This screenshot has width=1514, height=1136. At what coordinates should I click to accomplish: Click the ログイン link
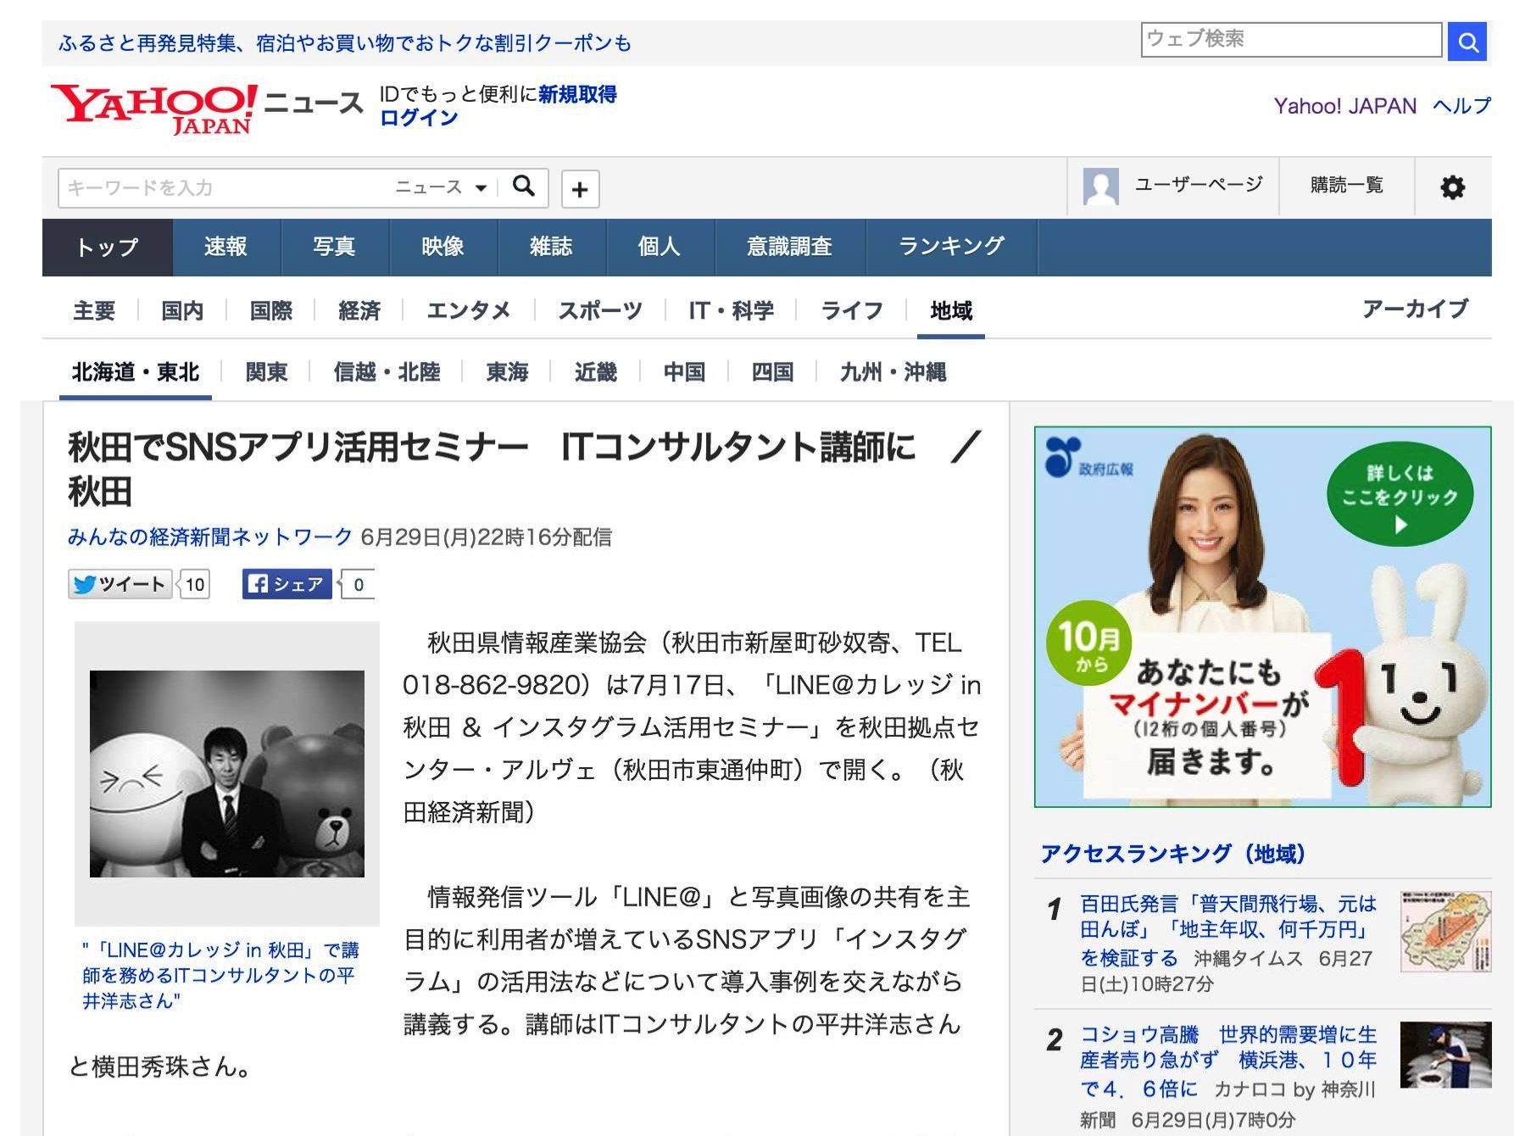[419, 118]
